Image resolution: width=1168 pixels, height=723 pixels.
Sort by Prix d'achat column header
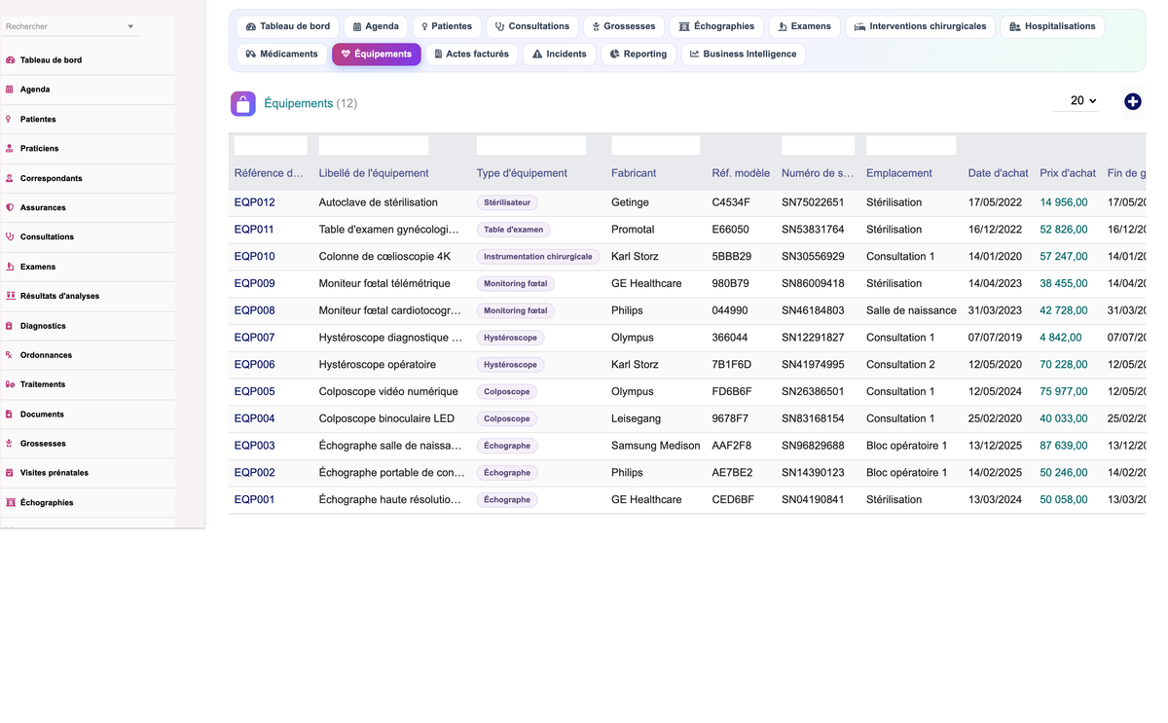click(1068, 173)
